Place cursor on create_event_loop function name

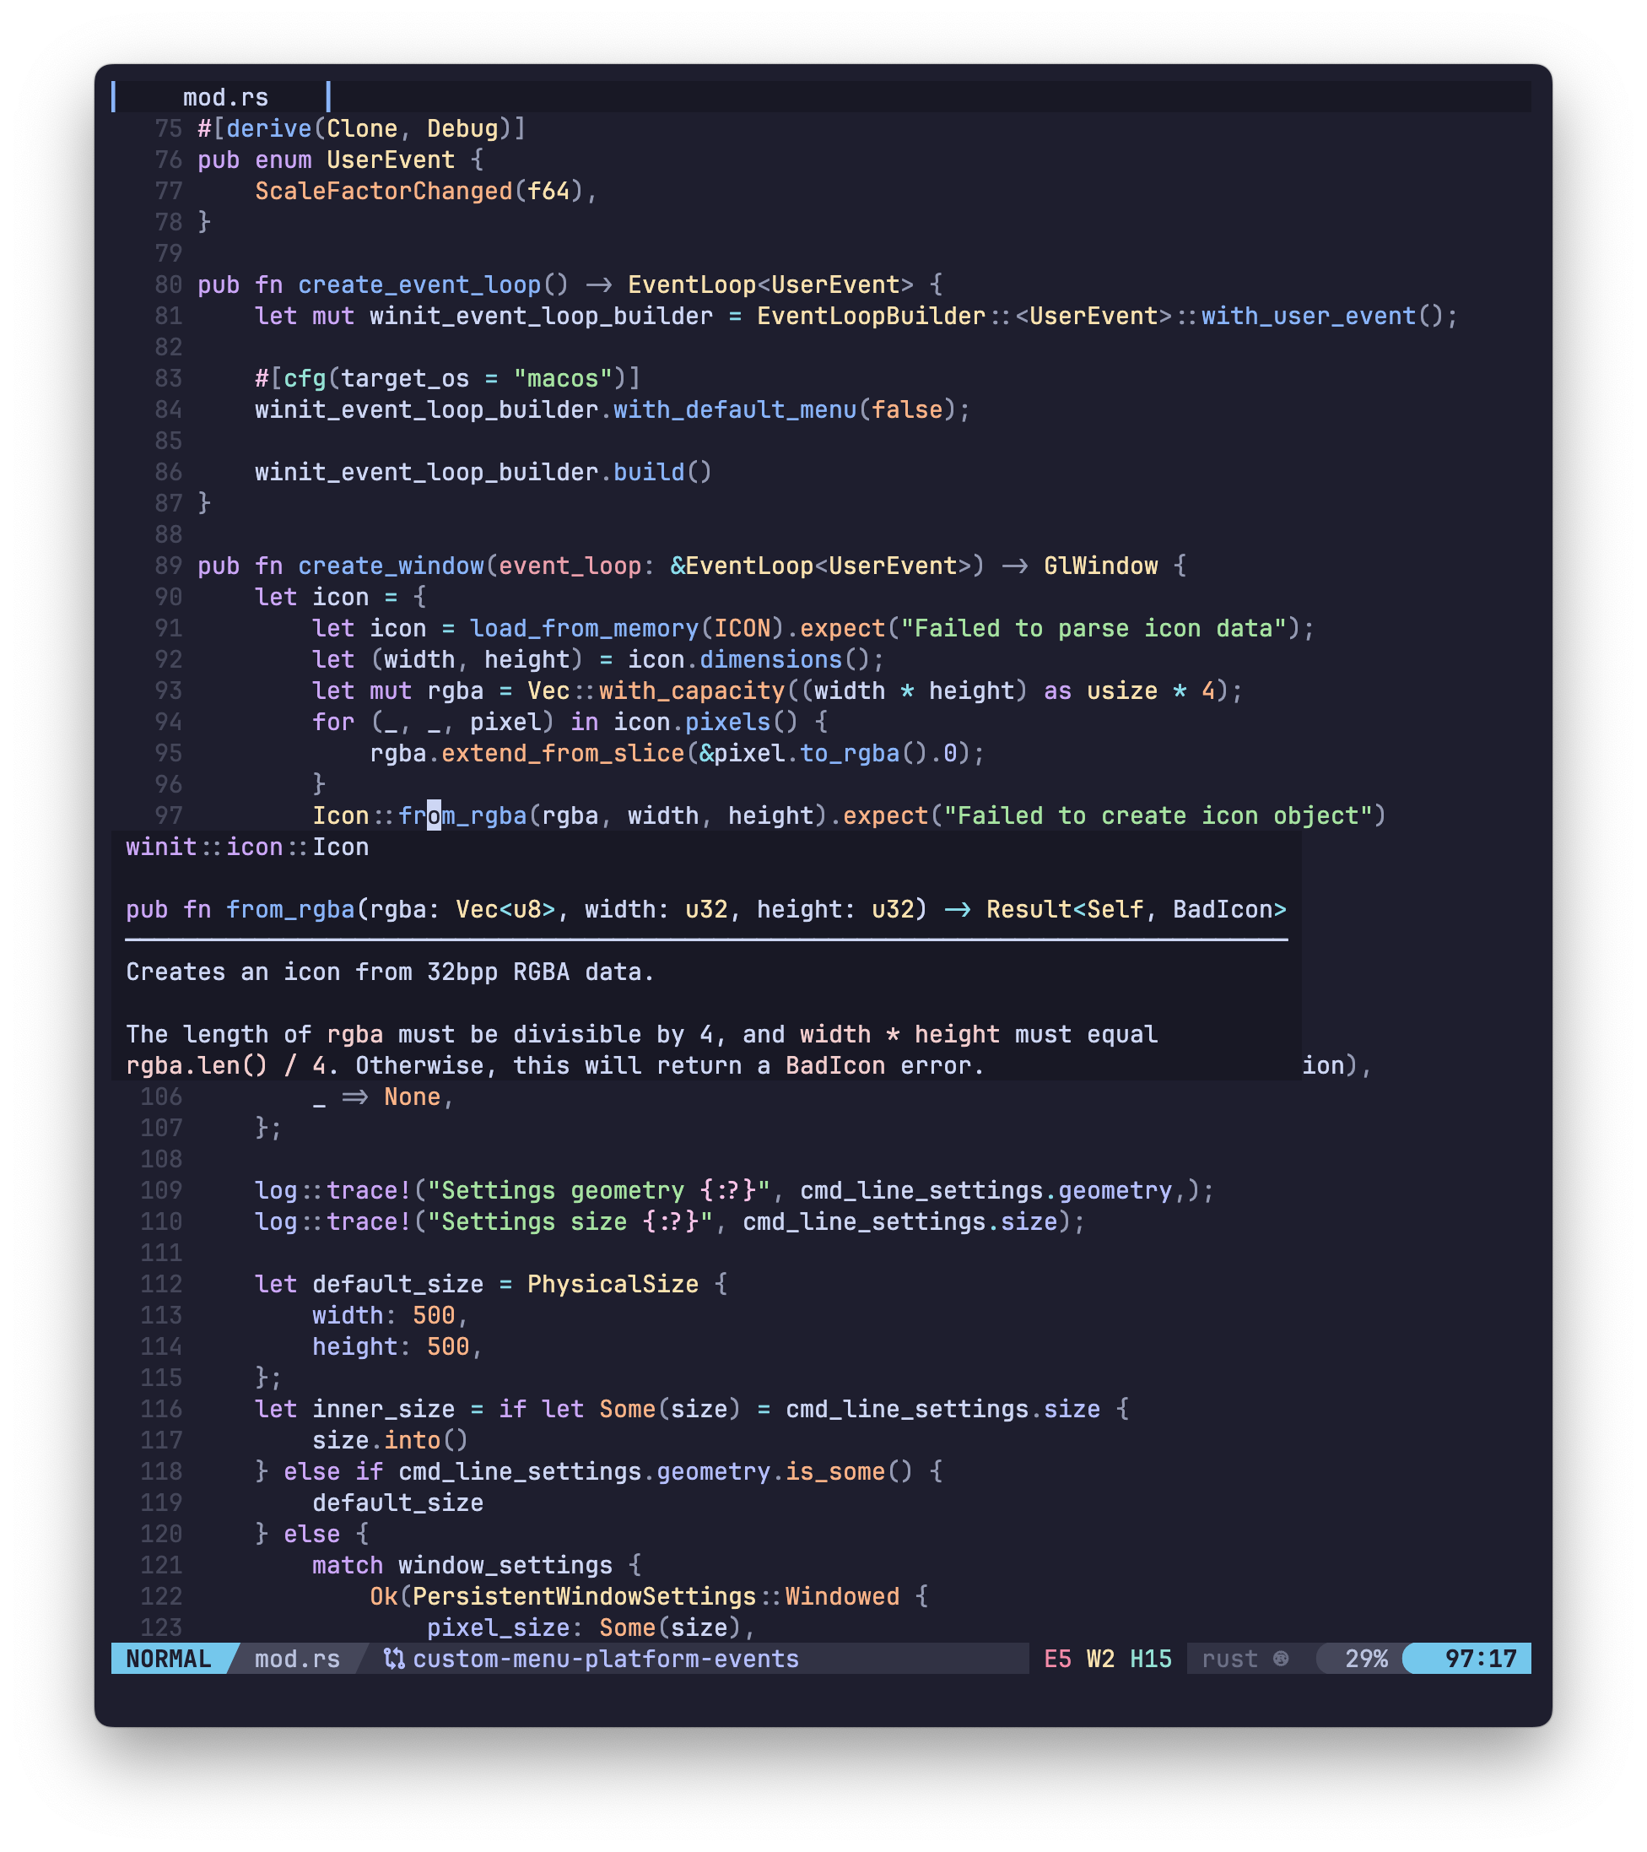[419, 284]
